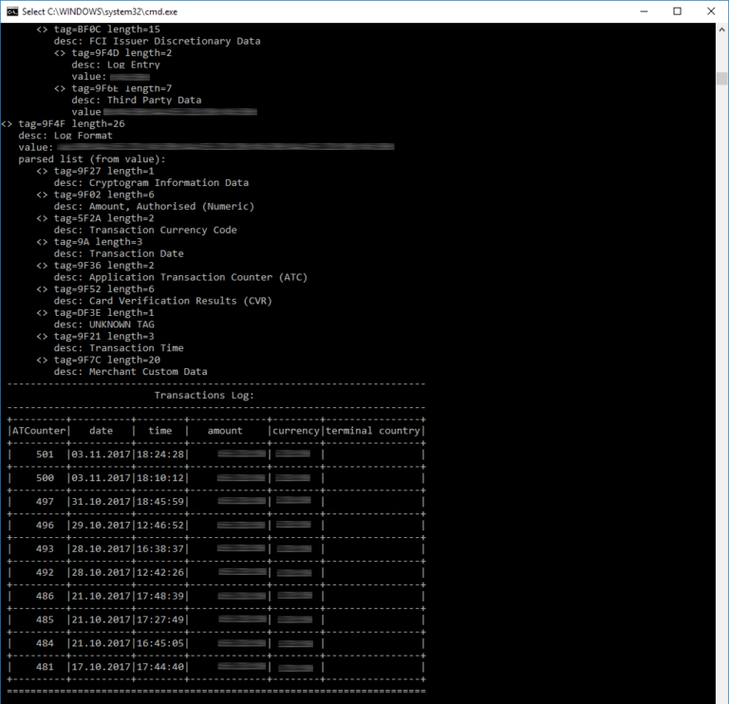Click time cell 18:10:12
Screen dimensions: 729x704
[x=160, y=478]
